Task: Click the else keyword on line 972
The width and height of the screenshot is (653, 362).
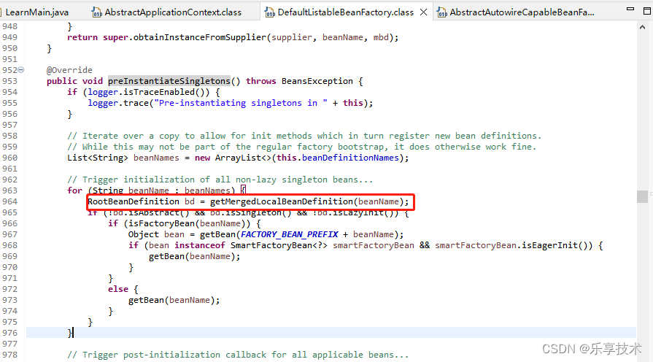Action: point(118,289)
